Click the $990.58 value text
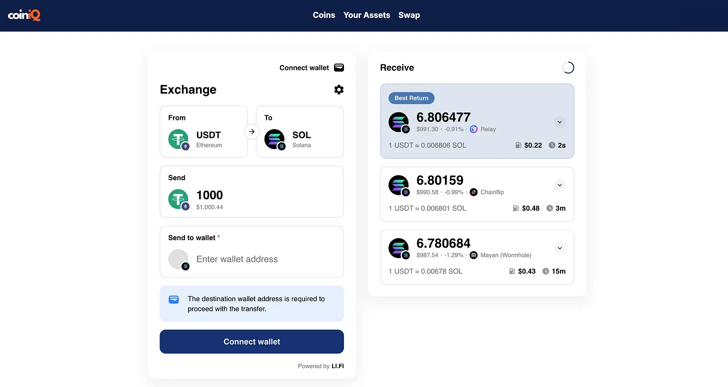 [x=427, y=192]
